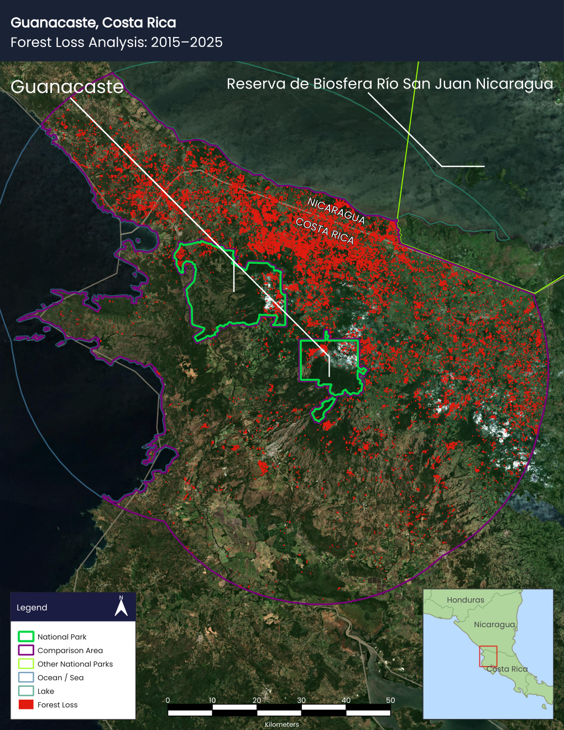This screenshot has width=564, height=730.
Task: Click the Forest Loss Analysis: 2015–2025 subtitle
Action: click(x=117, y=43)
